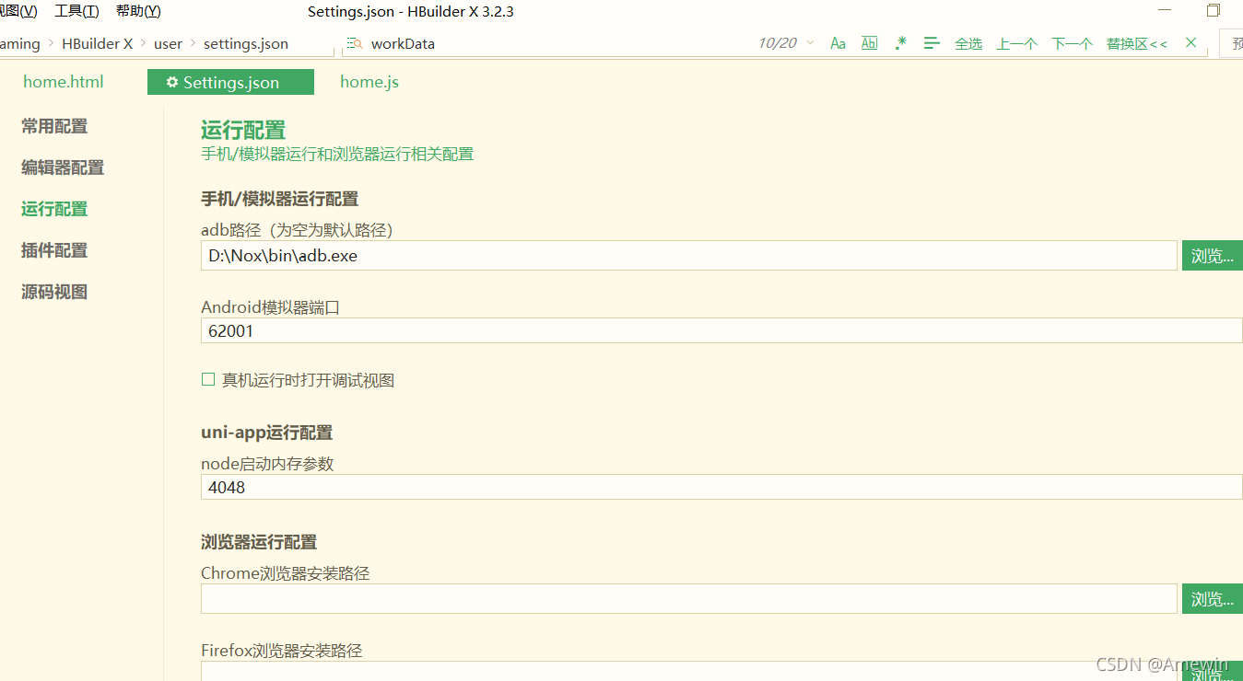
Task: Close the find bar
Action: (x=1190, y=43)
